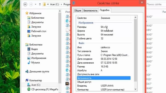
Task: Show hidden path with the double-chevron in address bar
Action: tap(48, 4)
